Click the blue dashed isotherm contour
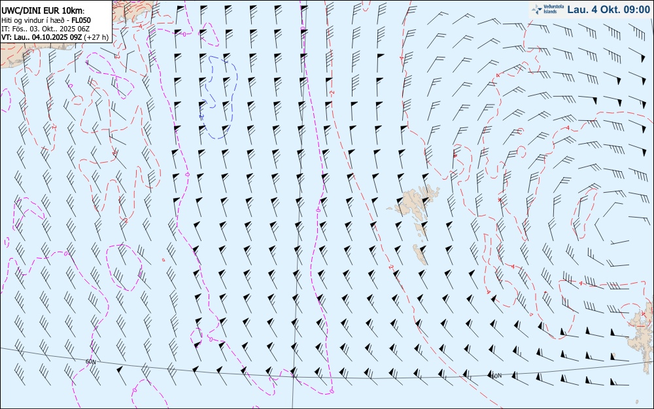Viewport: 654px width, 409px height. coord(217,97)
